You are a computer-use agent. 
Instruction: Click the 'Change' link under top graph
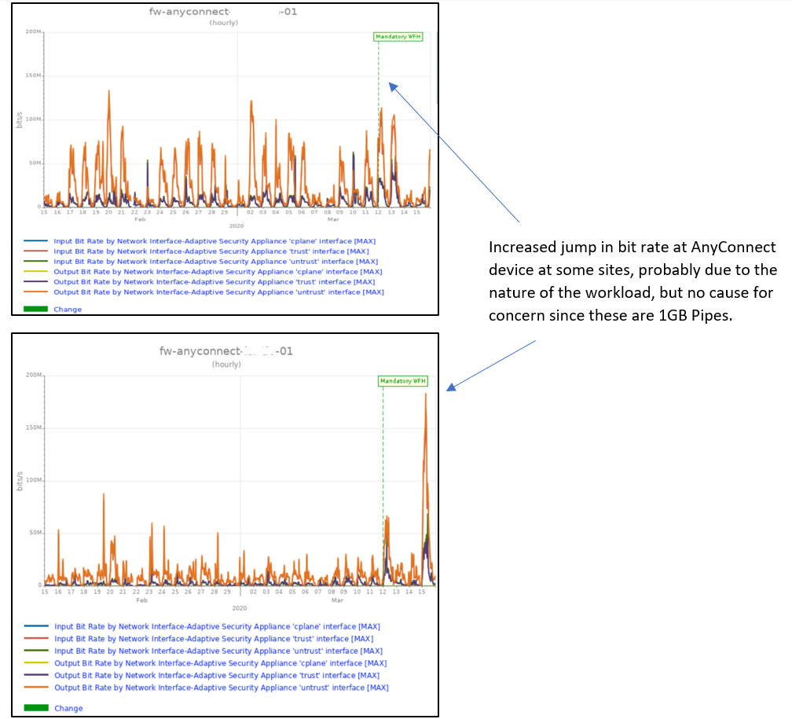[x=68, y=310]
